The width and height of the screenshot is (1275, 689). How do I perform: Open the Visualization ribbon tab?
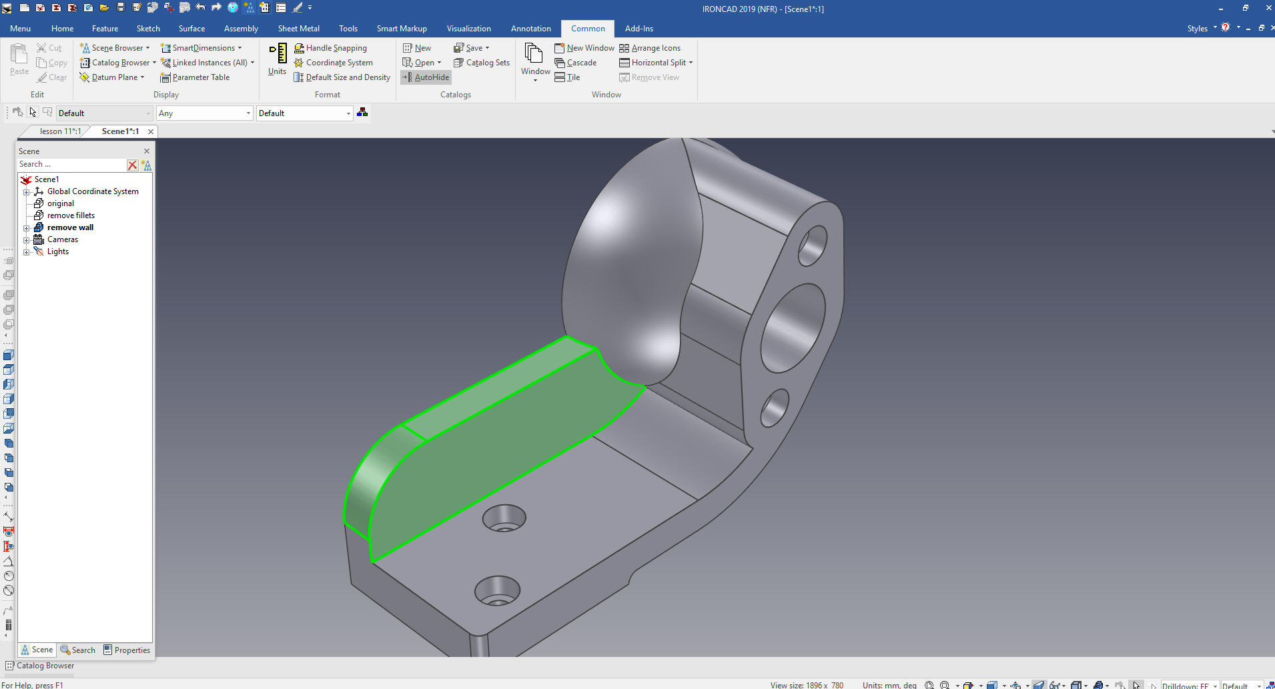tap(468, 29)
